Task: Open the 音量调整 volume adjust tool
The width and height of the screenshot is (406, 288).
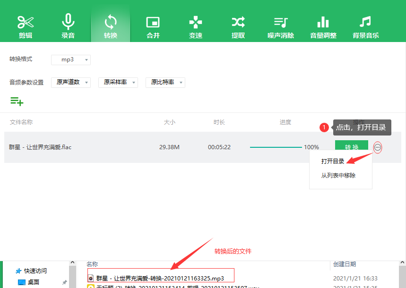Action: pos(323,27)
